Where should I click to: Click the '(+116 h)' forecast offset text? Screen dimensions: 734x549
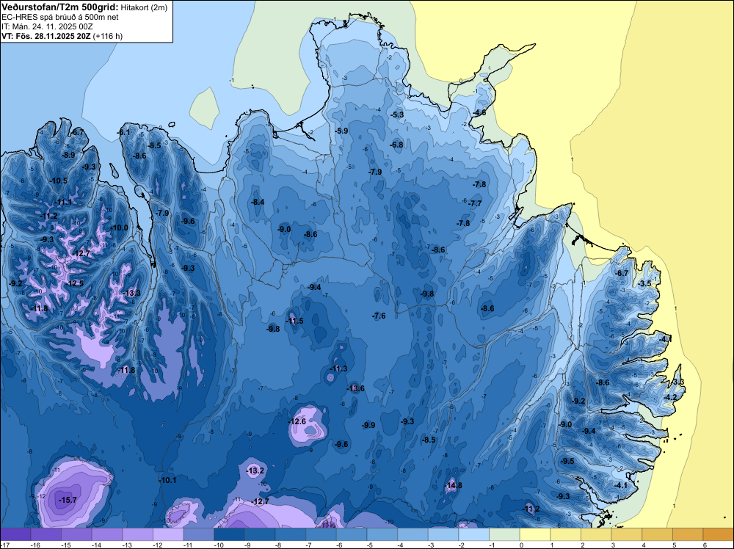[x=108, y=36]
